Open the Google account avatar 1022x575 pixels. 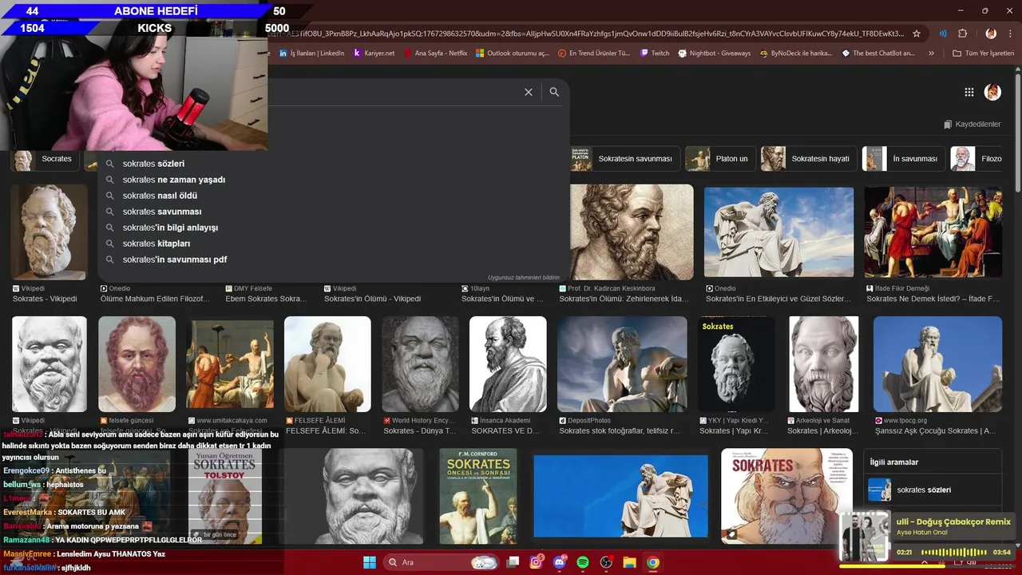click(x=992, y=92)
